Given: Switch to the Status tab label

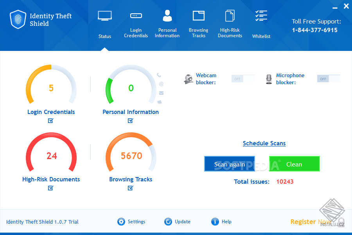Looking at the screenshot, I should tap(104, 36).
